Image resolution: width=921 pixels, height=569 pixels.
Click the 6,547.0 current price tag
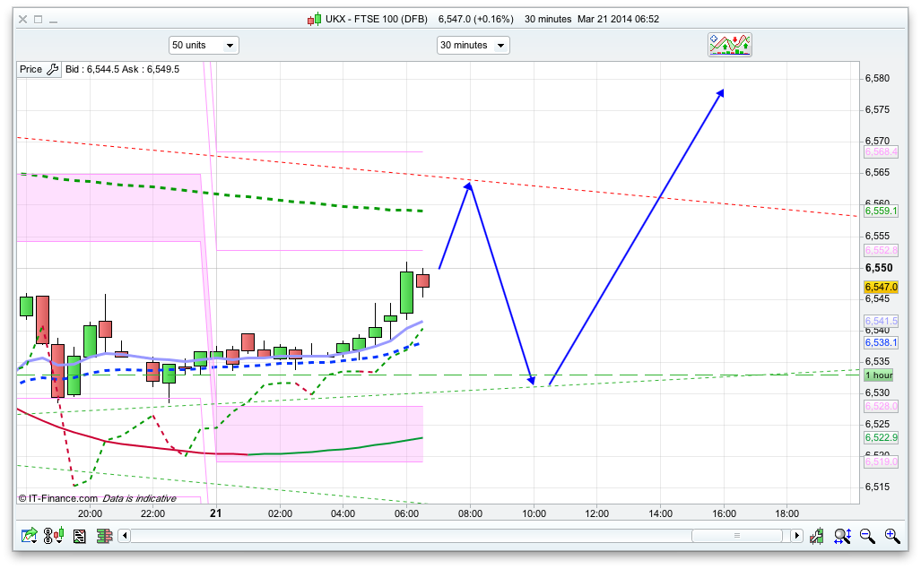pyautogui.click(x=881, y=287)
